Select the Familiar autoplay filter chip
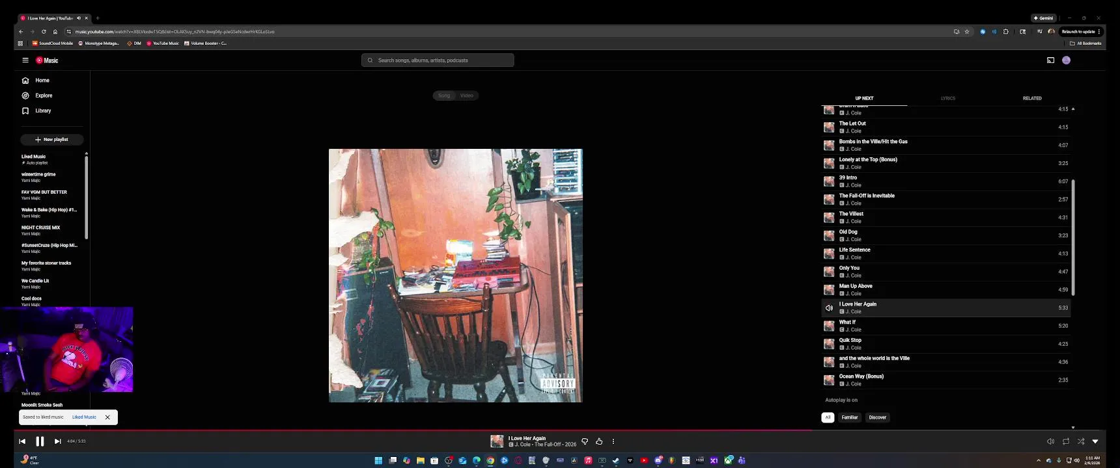Image resolution: width=1120 pixels, height=468 pixels. point(850,417)
